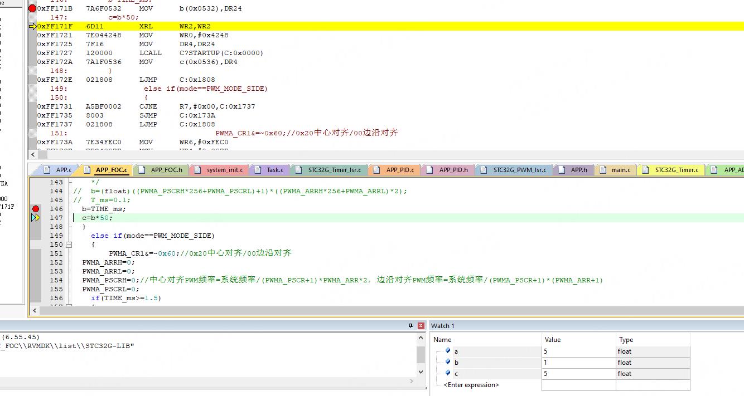Screen dimensions: 744x396
Task: Click the current-statement arrow beside line 147
Action: coord(36,218)
